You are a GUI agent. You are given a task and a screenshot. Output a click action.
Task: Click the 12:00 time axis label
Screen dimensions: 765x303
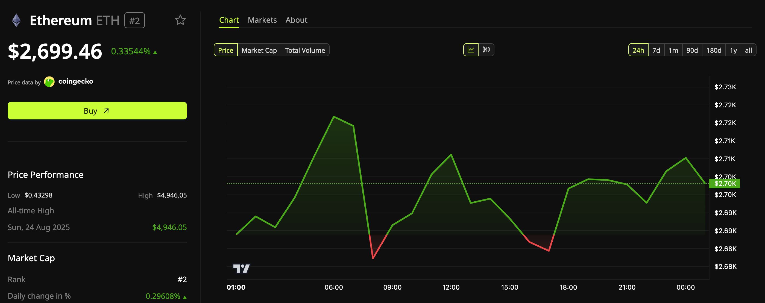tap(451, 287)
